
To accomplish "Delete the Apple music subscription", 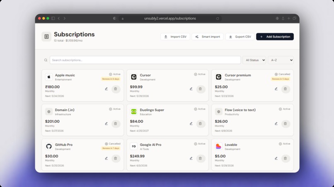I will [116, 89].
